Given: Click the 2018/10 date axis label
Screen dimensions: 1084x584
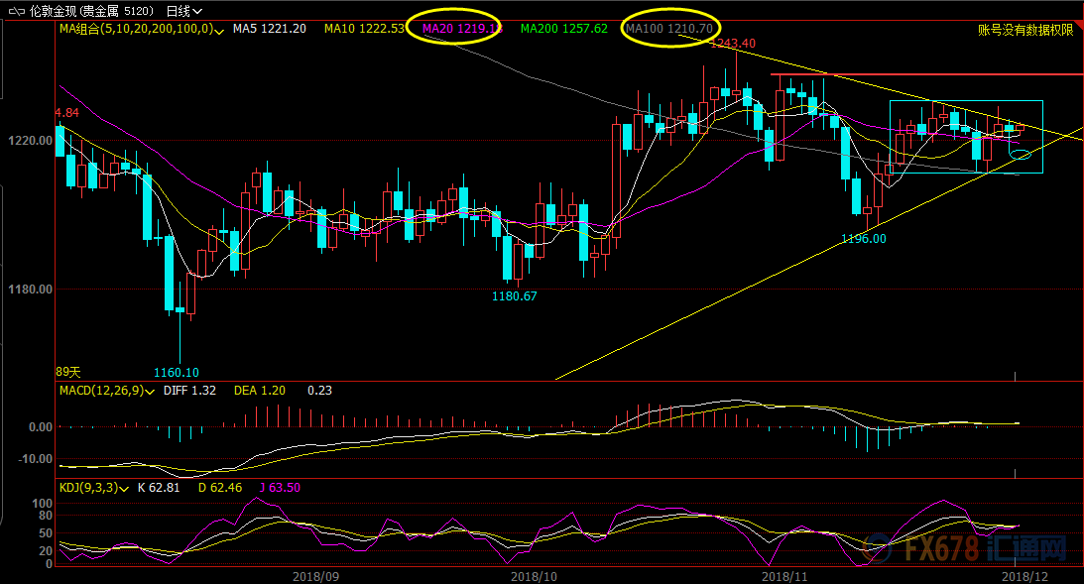Looking at the screenshot, I should 534,575.
